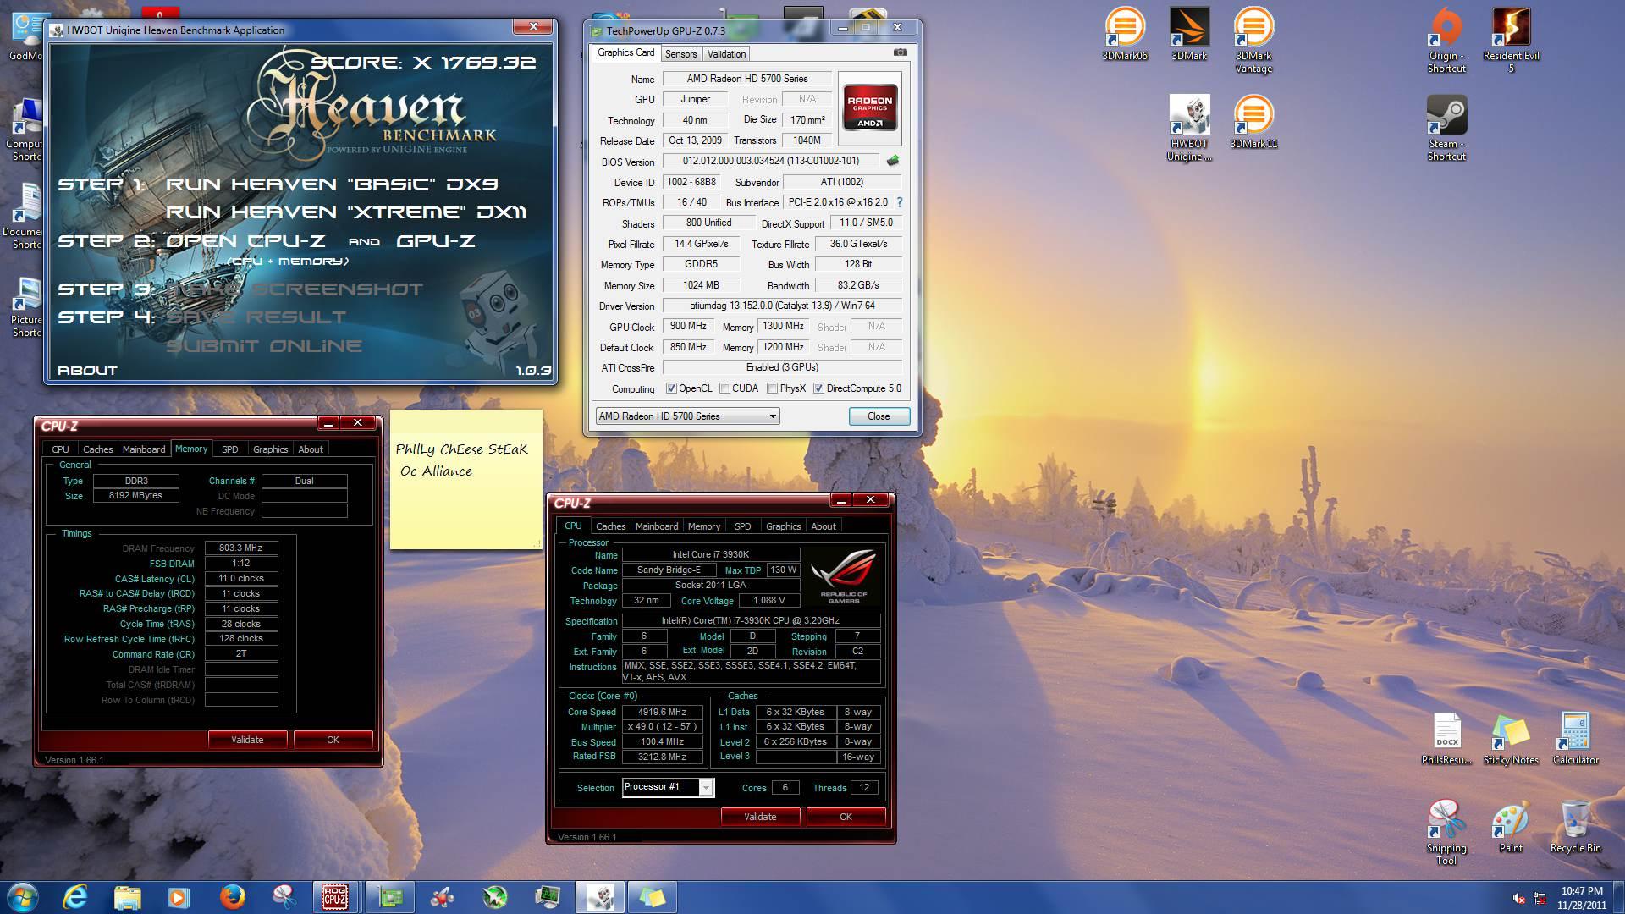This screenshot has height=914, width=1625.
Task: Open the Resident Evil 5 shortcut
Action: (x=1511, y=40)
